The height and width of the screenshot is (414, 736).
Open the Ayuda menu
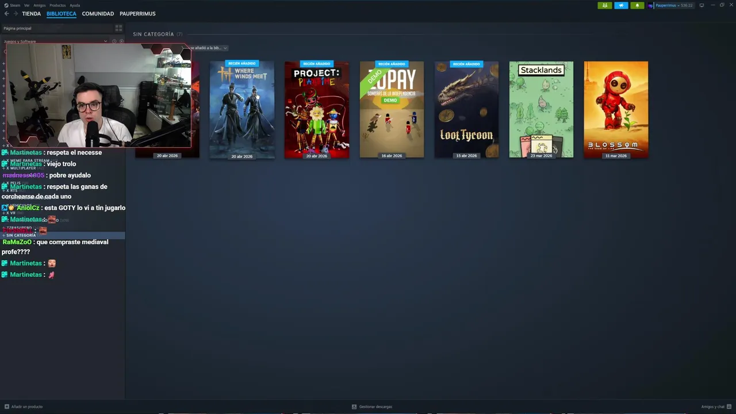(75, 5)
